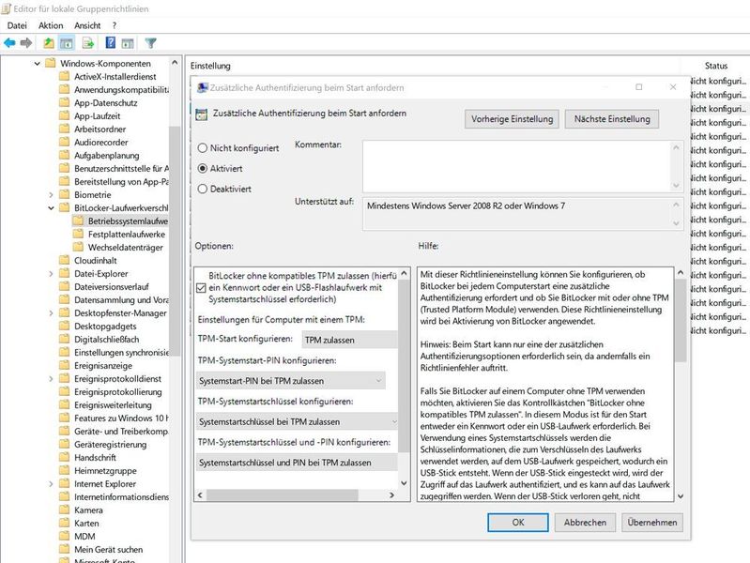Click the folder icon next to Audiorecorder

[65, 142]
